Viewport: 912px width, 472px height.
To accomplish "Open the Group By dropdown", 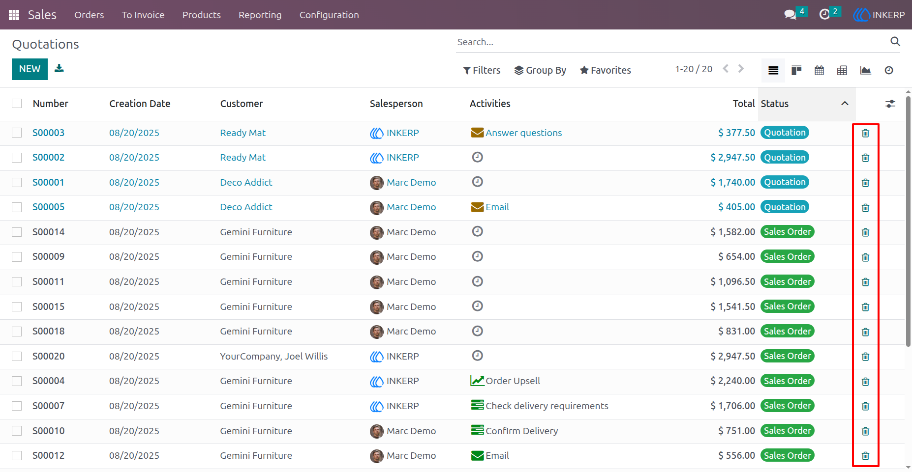I will coord(540,70).
